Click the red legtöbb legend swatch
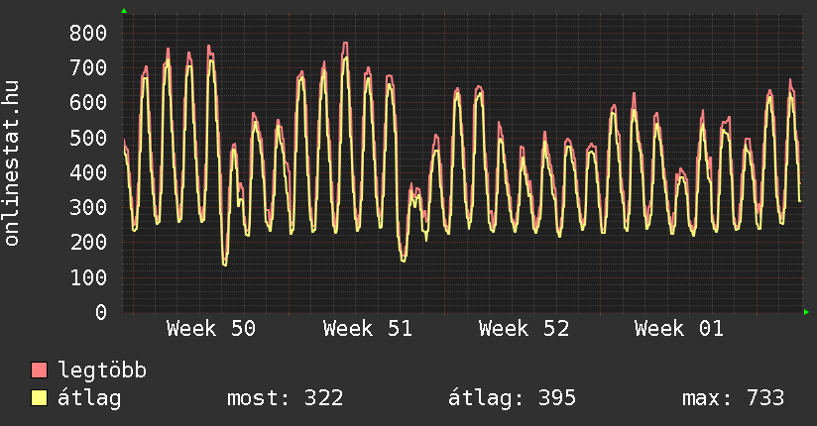817x426 pixels. pos(40,371)
